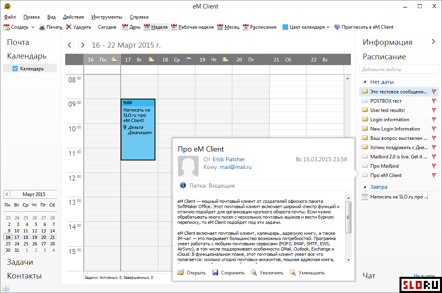Go to previous week arrow

pos(70,45)
